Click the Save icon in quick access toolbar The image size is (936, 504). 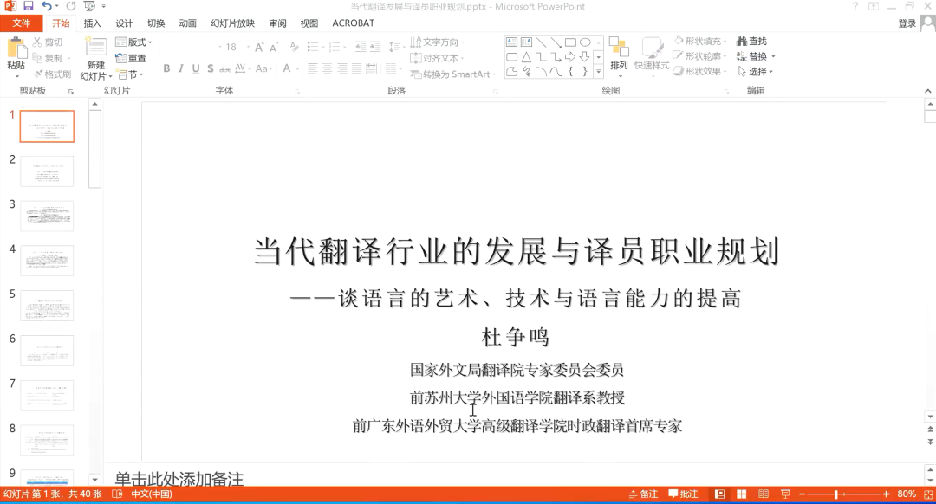[x=28, y=6]
